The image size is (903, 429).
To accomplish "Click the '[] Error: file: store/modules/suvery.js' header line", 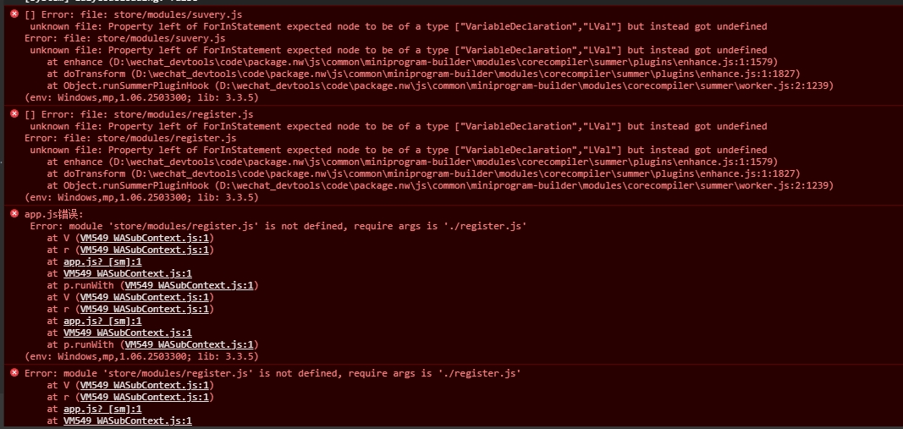I will pos(125,14).
